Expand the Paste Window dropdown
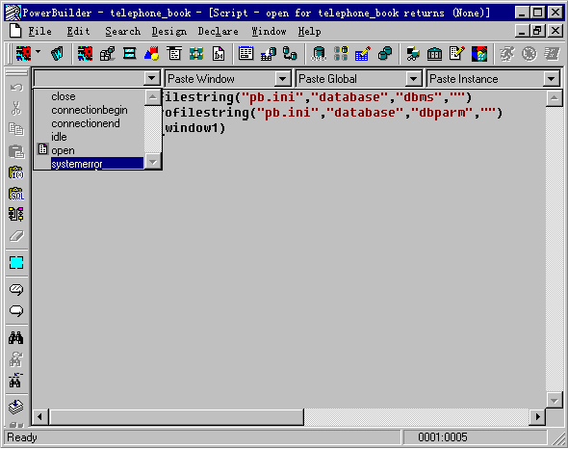This screenshot has width=568, height=449. click(x=282, y=78)
